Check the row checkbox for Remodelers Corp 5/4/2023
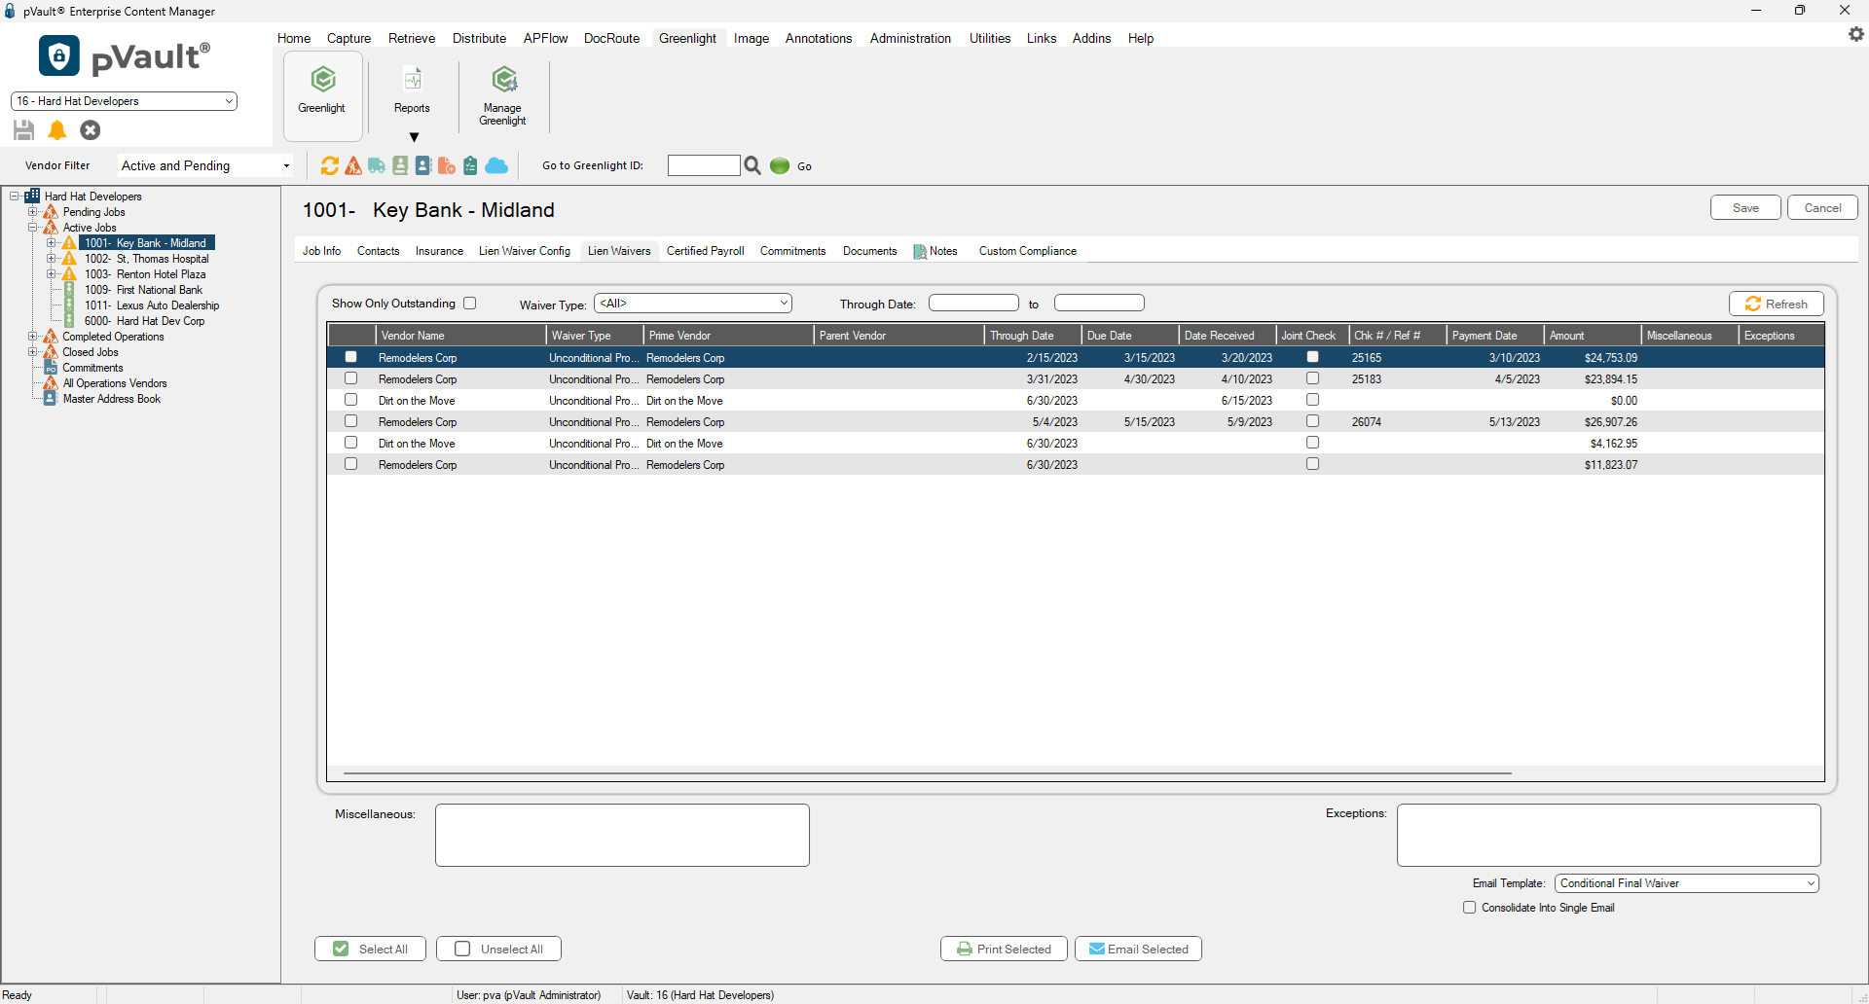Screen dimensions: 1869x1004 (351, 421)
